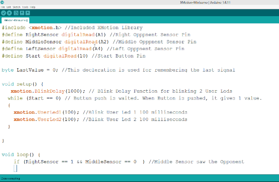Screen dimensions: 279x182
Task: Create a new sketch with New icon
Action: 16,13
